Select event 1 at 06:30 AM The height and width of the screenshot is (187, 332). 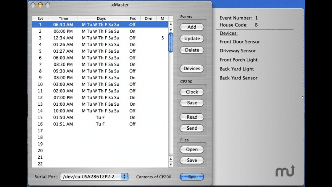(x=100, y=24)
